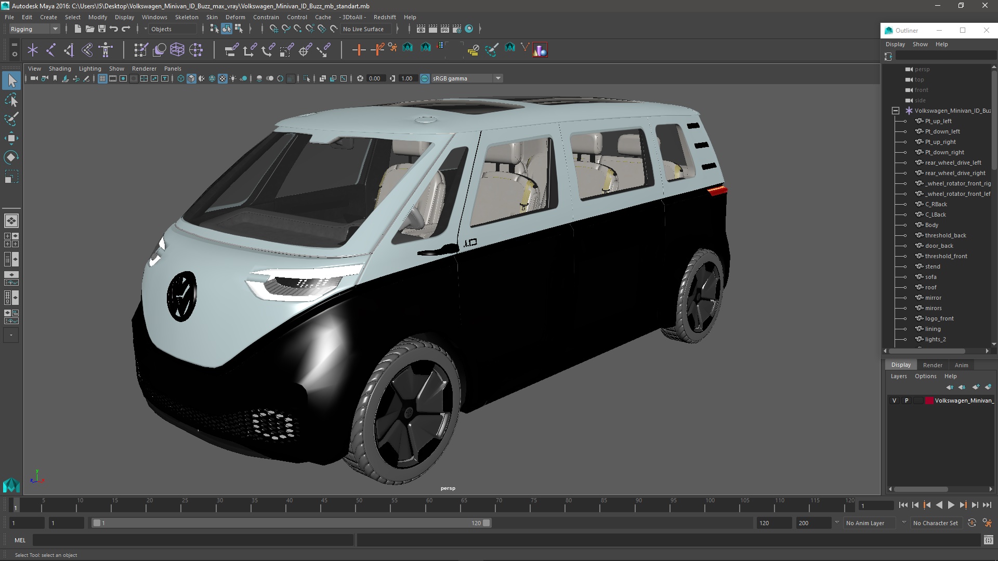
Task: Open the Deform menu
Action: [235, 17]
